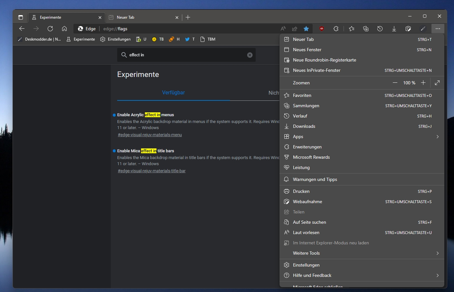Image resolution: width=454 pixels, height=292 pixels.
Task: Open the edge-visual-rejuv-materials-title-bar anchor link
Action: coord(152,171)
